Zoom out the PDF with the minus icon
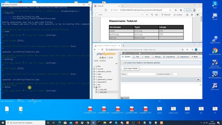This screenshot has width=222, height=125. [143, 15]
